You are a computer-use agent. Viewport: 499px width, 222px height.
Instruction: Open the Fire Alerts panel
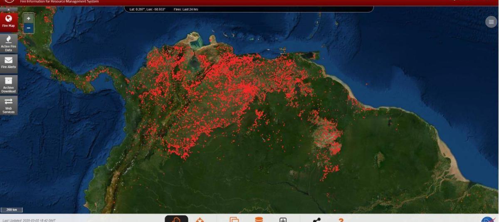click(9, 63)
